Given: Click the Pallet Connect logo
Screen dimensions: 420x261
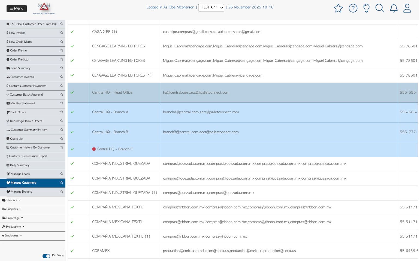Looking at the screenshot, I should coord(44,8).
